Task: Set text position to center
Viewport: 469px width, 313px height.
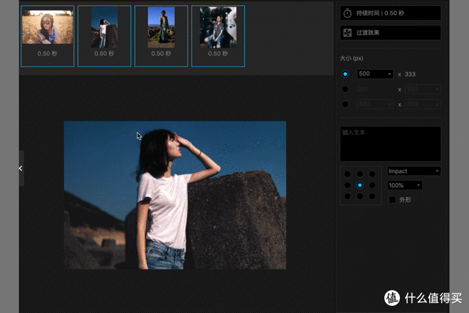Action: pos(360,185)
